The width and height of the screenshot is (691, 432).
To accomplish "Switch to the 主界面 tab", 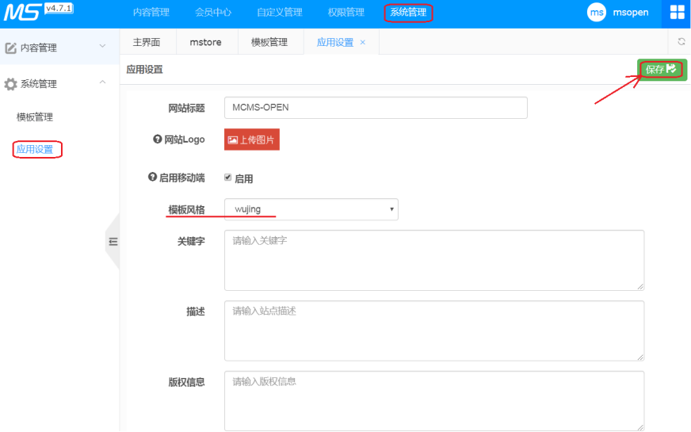I will click(147, 42).
